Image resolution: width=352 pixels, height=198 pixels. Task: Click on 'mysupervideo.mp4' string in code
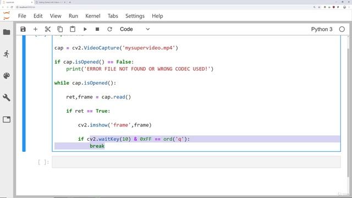pyautogui.click(x=148, y=48)
